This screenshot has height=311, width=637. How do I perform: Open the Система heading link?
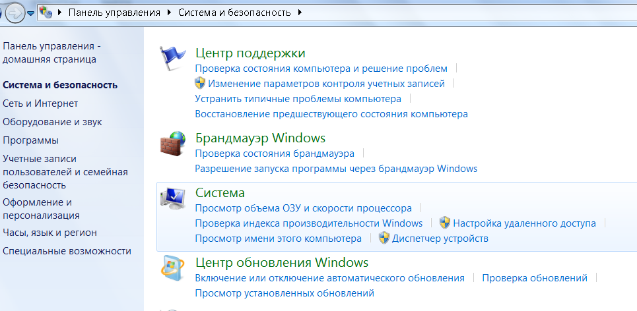[x=220, y=192]
